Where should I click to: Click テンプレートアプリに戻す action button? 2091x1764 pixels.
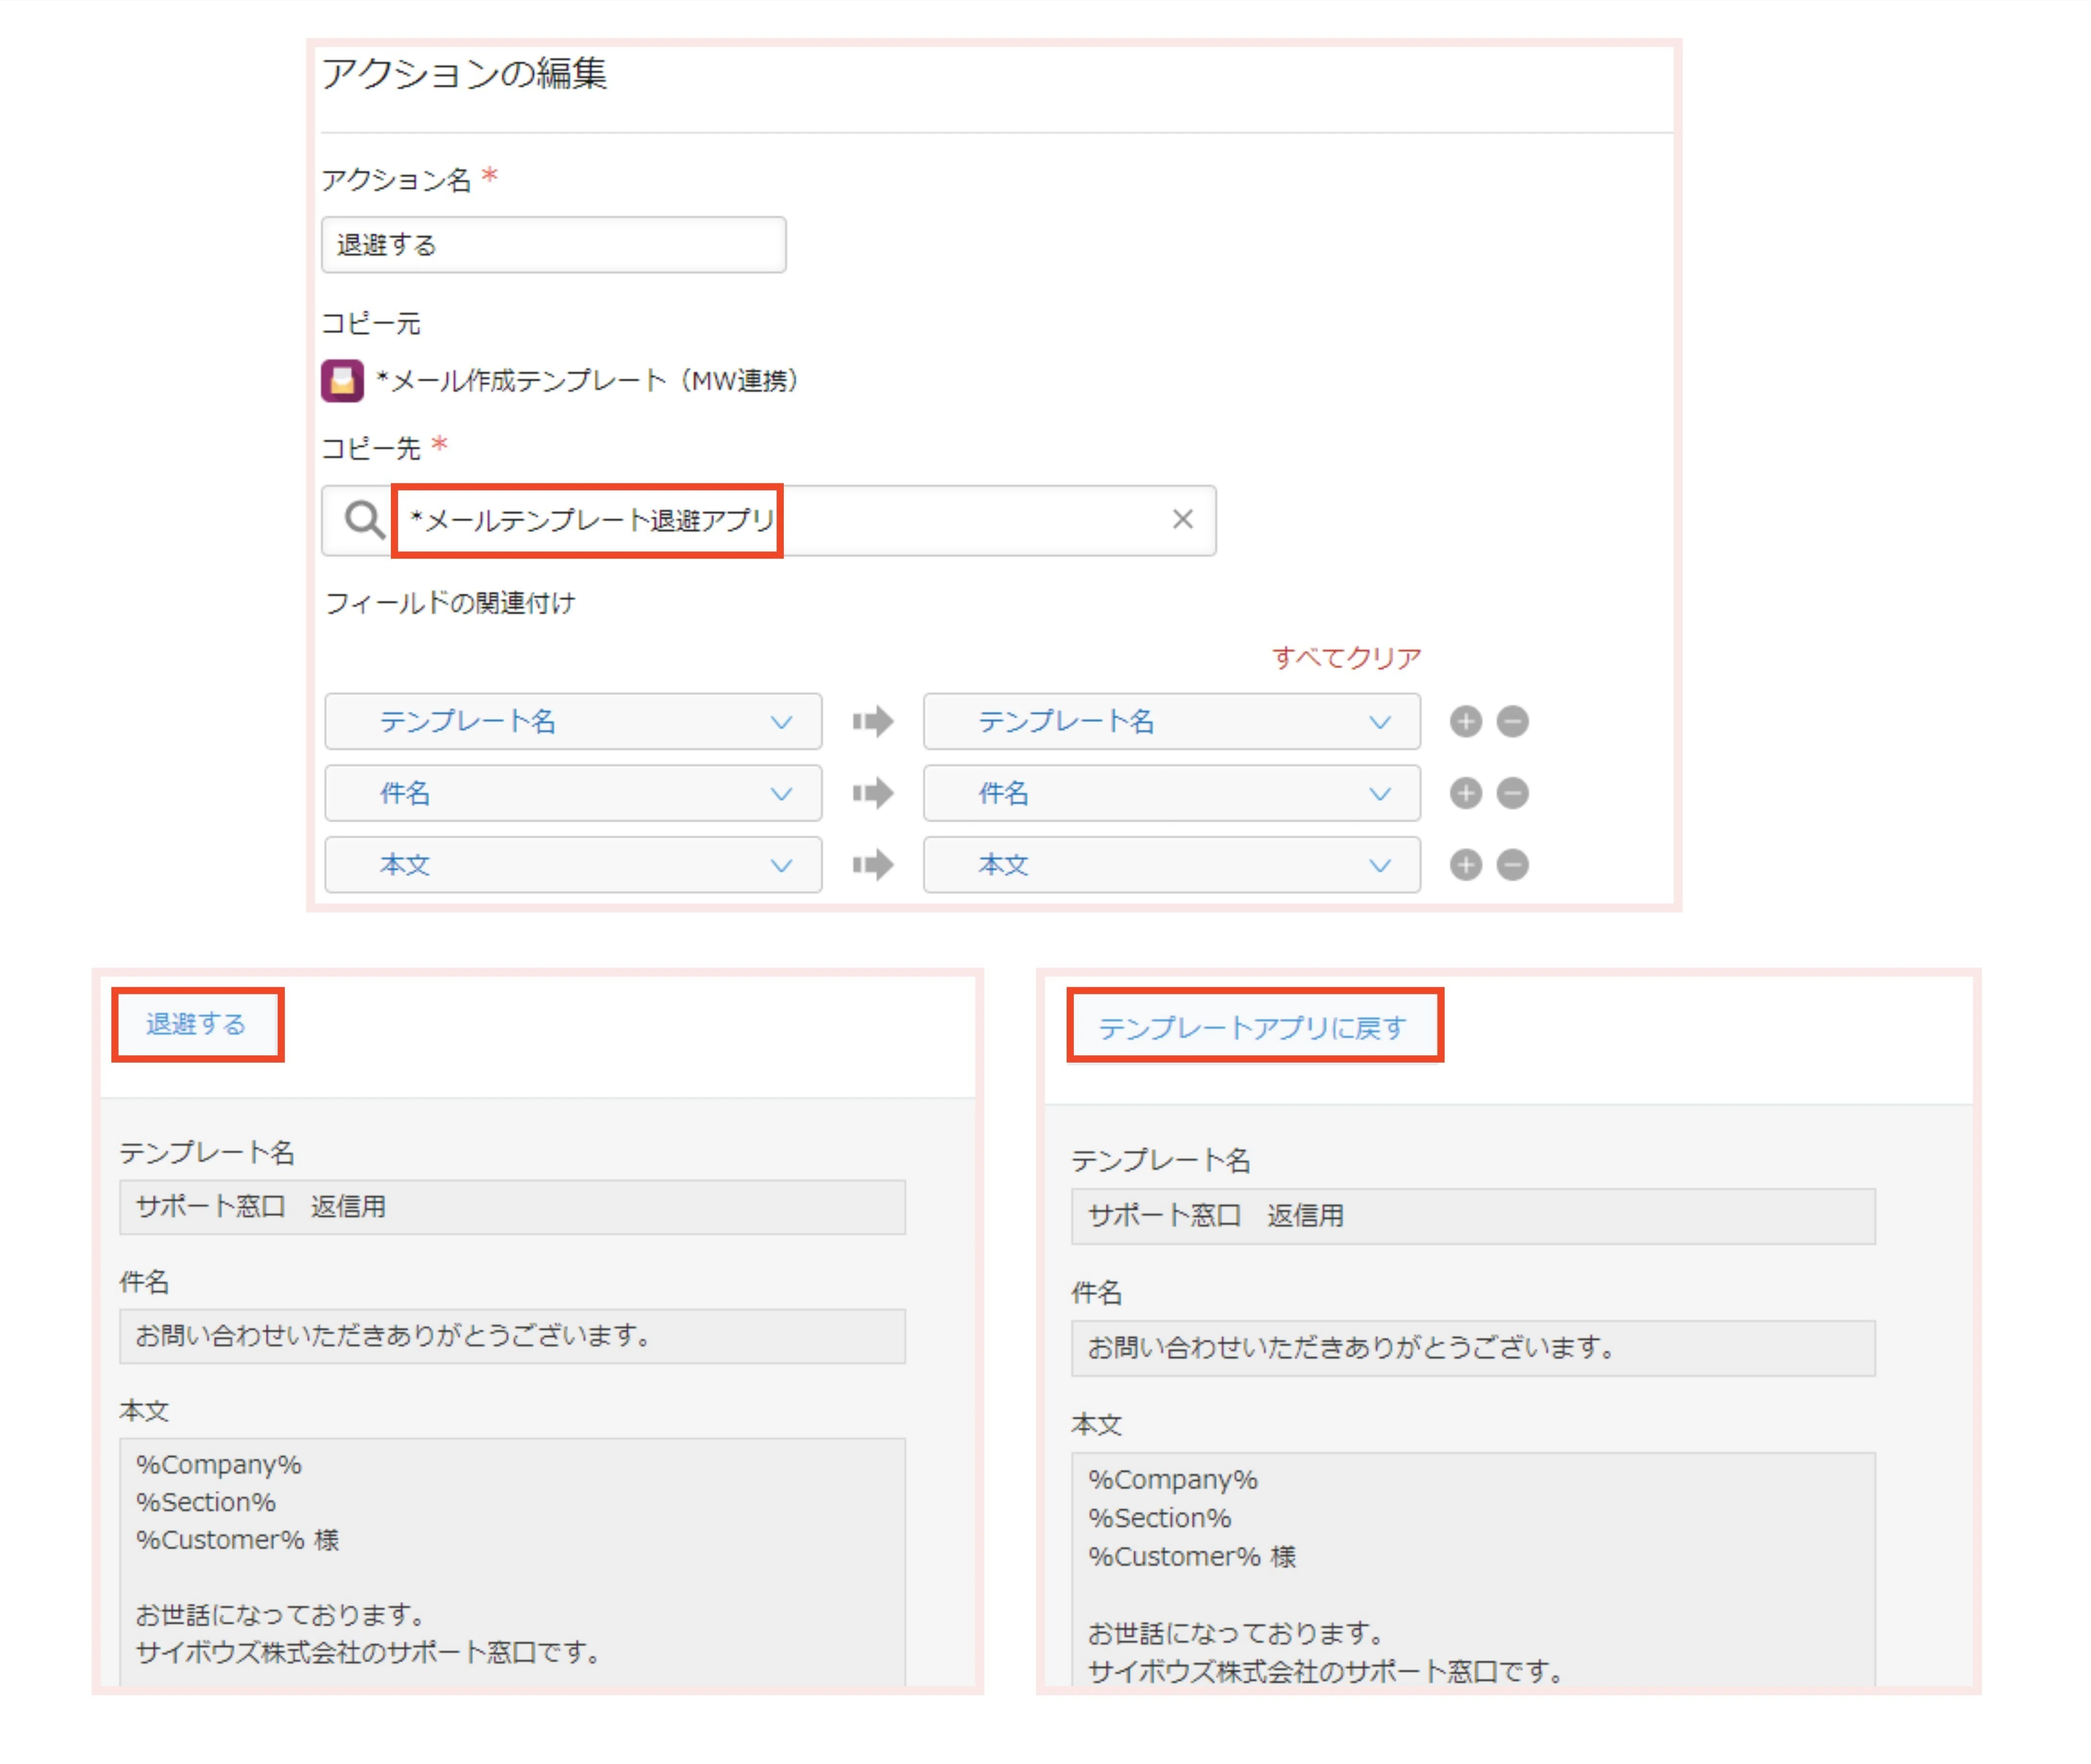pyautogui.click(x=1254, y=1026)
